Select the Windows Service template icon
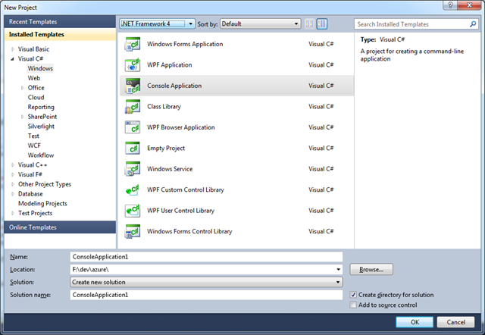485x335 pixels. [133, 169]
